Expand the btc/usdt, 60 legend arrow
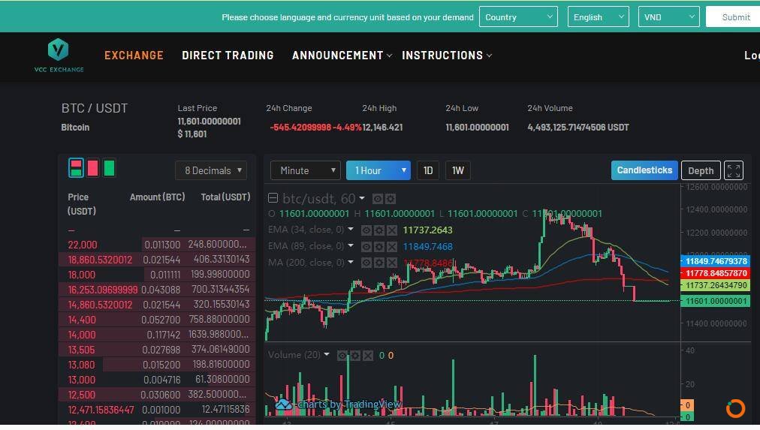The height and width of the screenshot is (430, 760). [361, 199]
